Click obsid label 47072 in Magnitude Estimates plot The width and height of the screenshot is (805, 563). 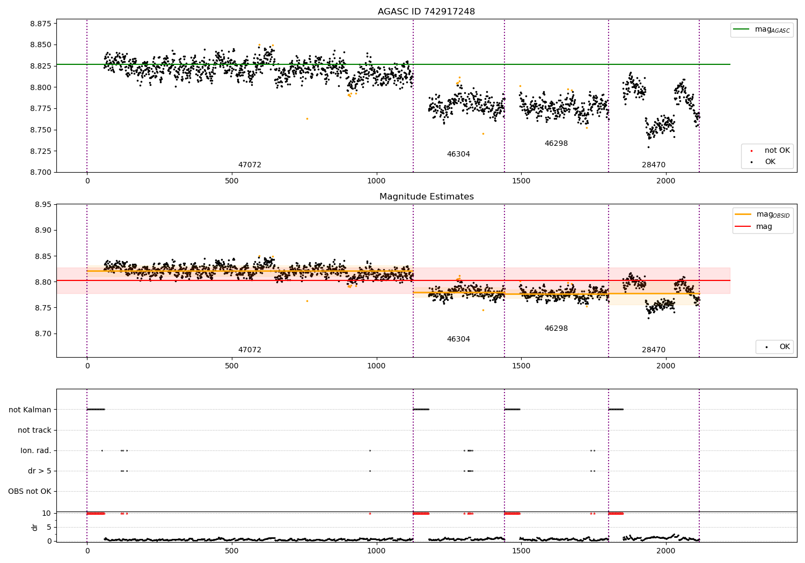tap(250, 350)
